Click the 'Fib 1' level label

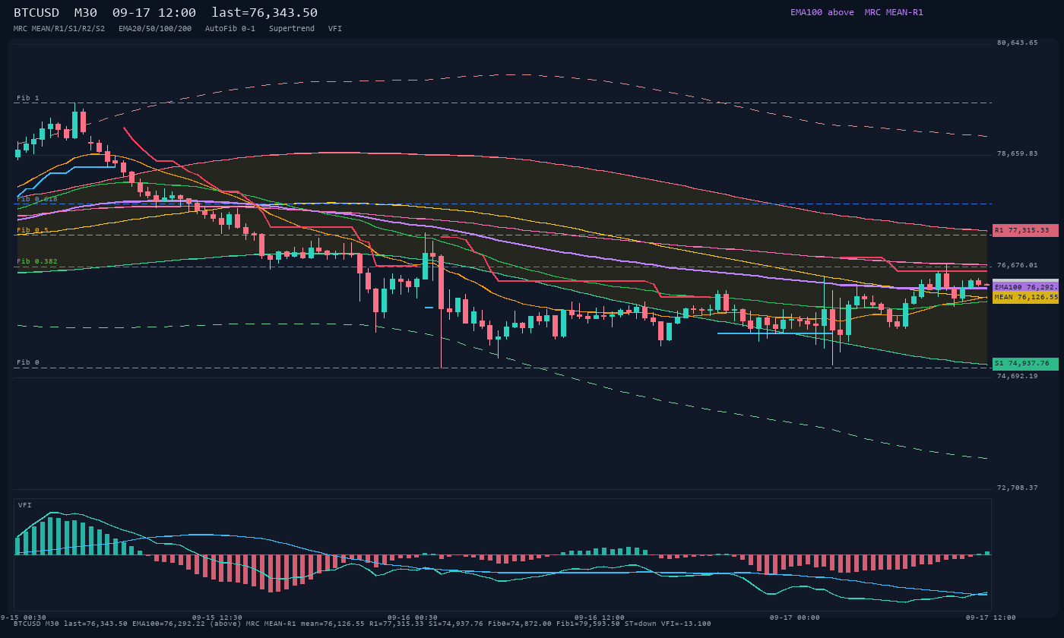pos(28,98)
